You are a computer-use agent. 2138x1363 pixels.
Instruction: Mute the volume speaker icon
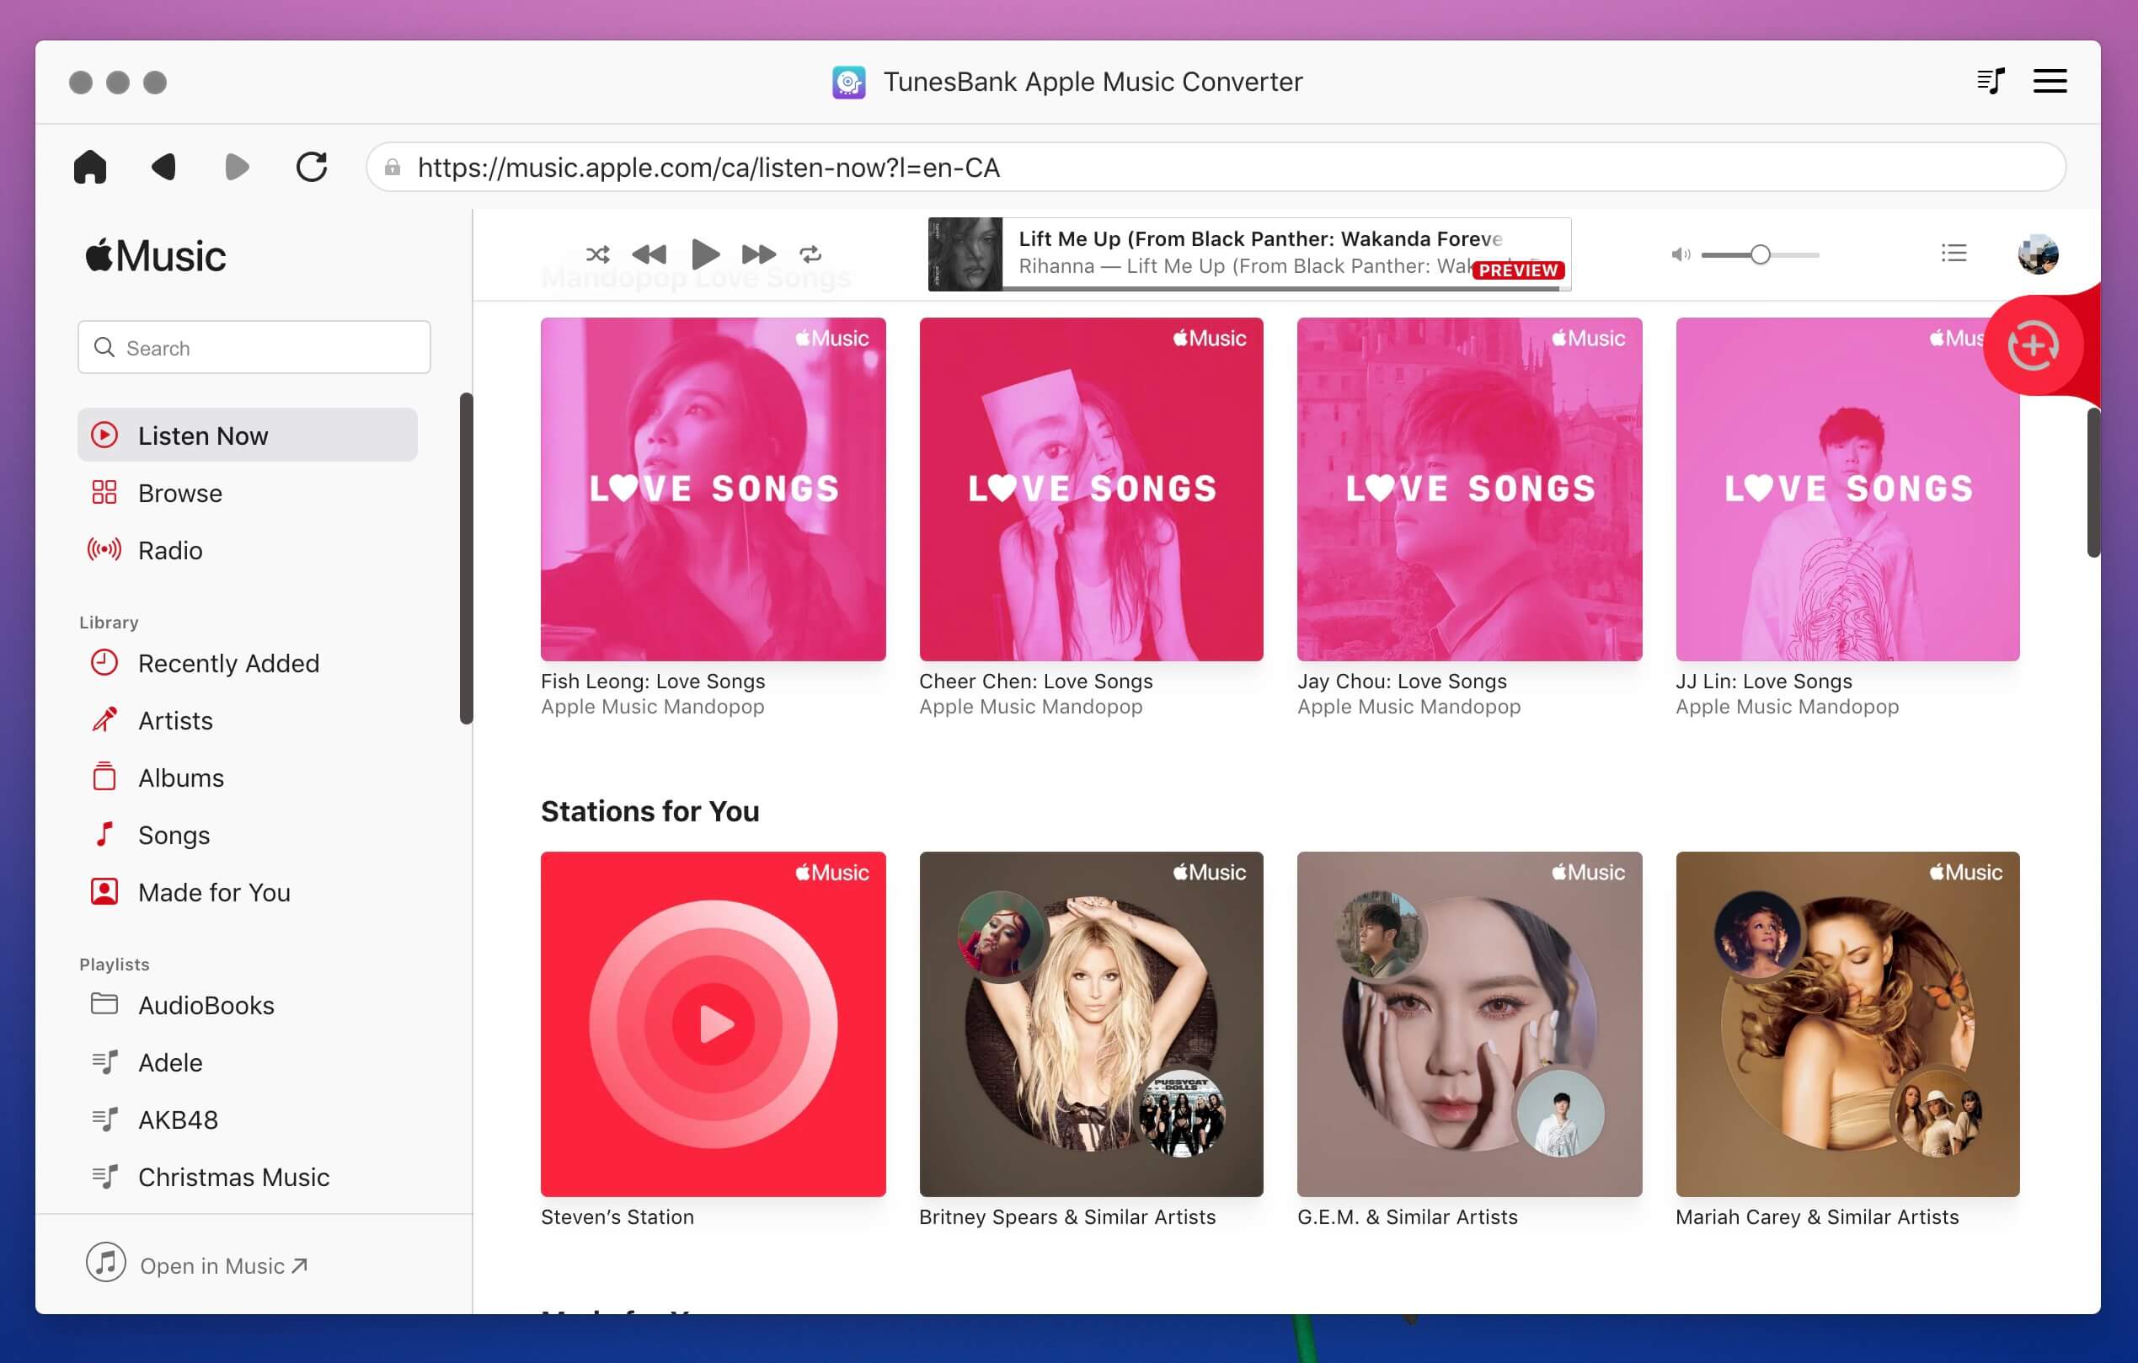[1680, 255]
